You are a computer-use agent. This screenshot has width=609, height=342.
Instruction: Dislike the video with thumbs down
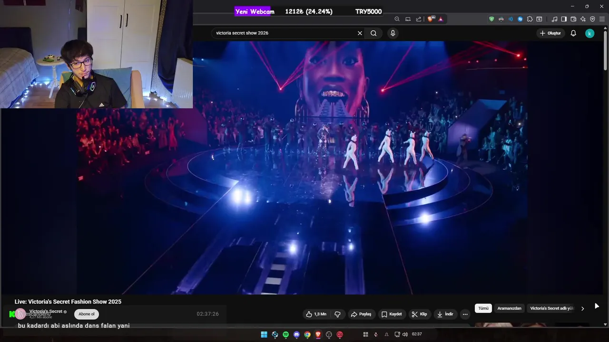pyautogui.click(x=337, y=314)
